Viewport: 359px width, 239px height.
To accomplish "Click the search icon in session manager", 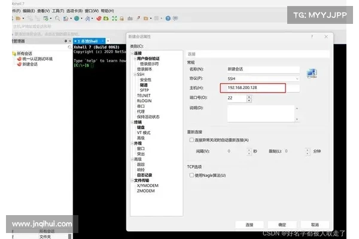I will (69, 47).
